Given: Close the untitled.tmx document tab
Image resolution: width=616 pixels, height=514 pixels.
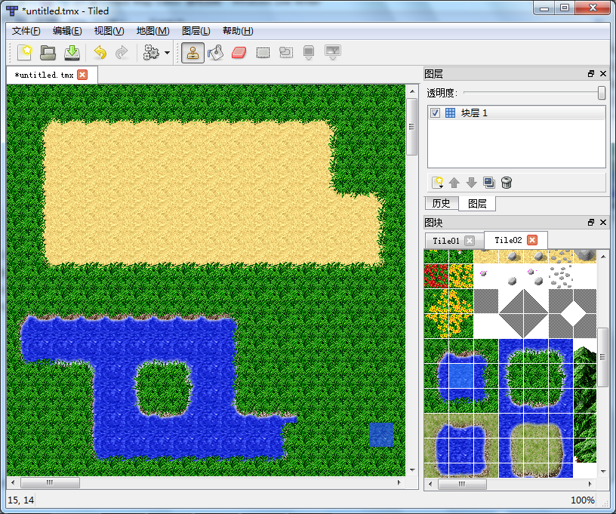Looking at the screenshot, I should pyautogui.click(x=82, y=75).
